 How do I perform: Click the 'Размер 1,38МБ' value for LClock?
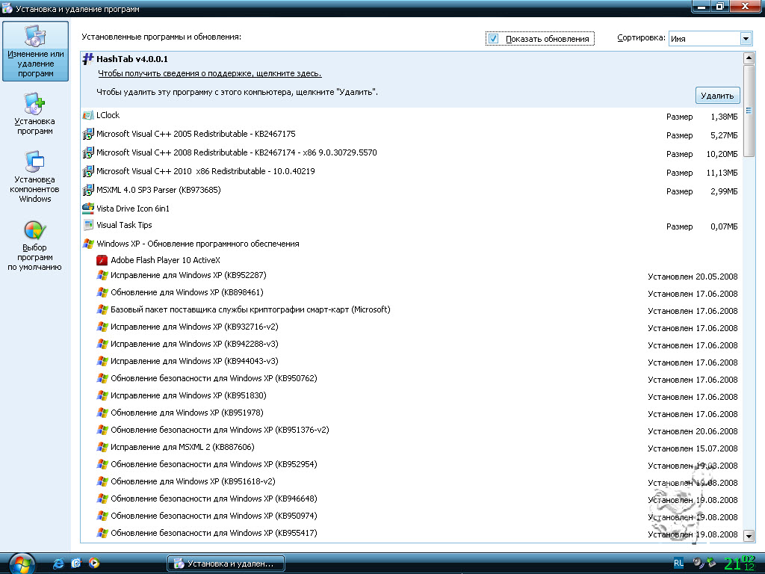point(701,117)
